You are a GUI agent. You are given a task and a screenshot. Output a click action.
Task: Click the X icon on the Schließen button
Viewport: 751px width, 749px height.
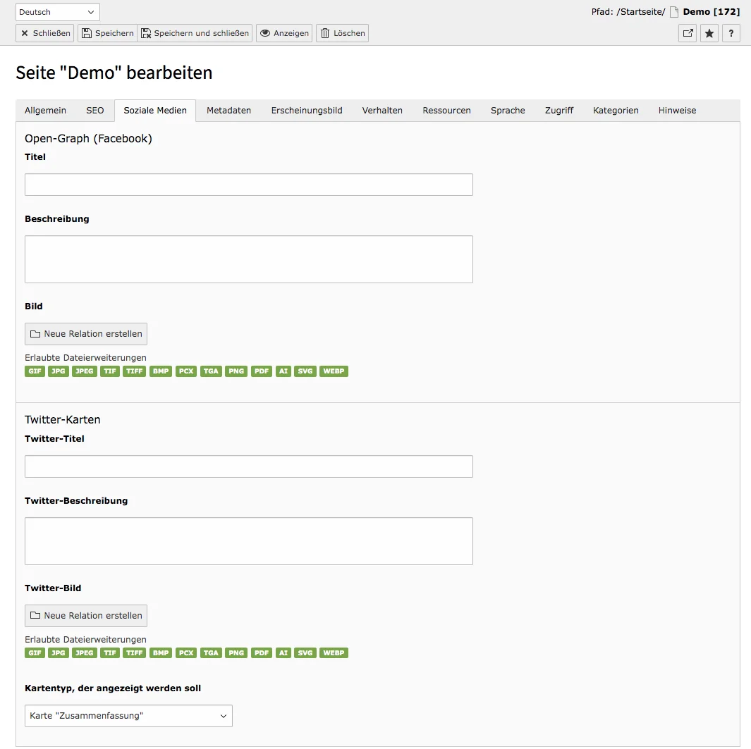[25, 33]
